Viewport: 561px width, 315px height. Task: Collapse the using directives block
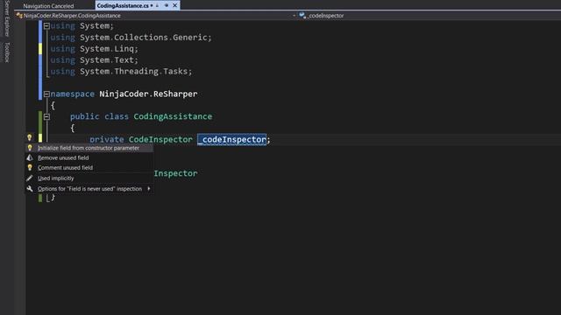[x=46, y=25]
